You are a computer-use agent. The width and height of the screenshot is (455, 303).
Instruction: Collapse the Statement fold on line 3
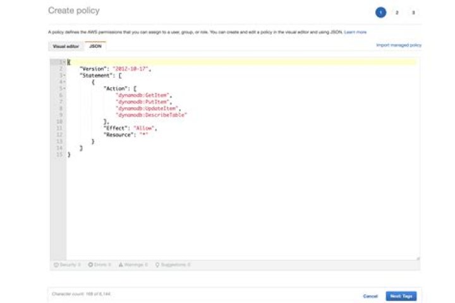click(x=64, y=75)
